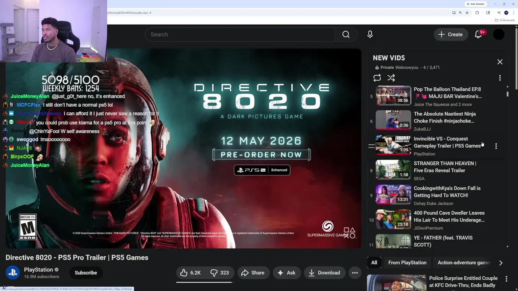
Task: Dislike the Directive 8020 video
Action: pyautogui.click(x=219, y=273)
